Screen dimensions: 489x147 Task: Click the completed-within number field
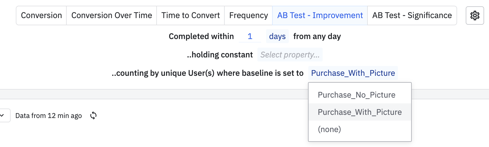tap(250, 36)
